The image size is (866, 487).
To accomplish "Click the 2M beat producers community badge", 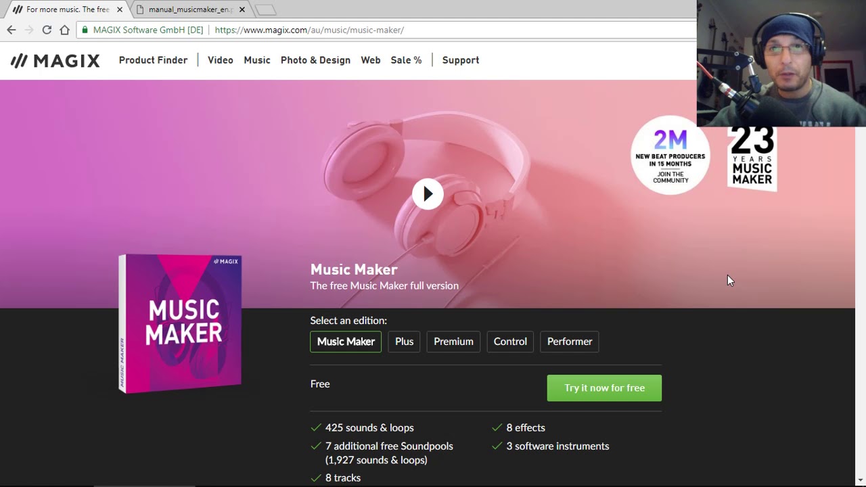I will click(670, 156).
